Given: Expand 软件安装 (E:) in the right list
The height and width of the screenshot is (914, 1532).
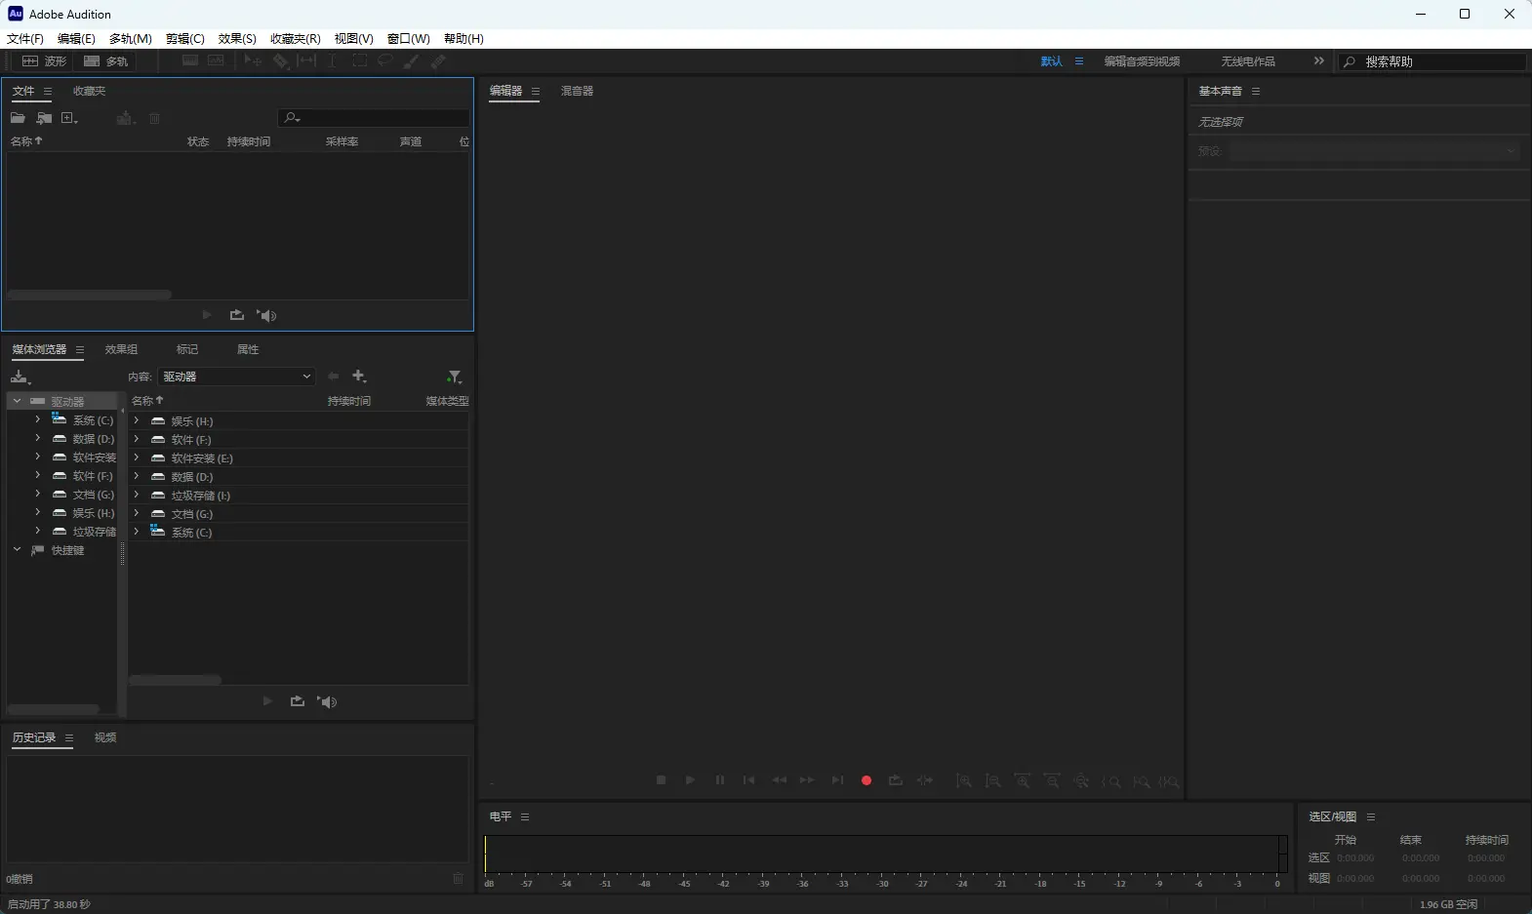Looking at the screenshot, I should tap(136, 458).
